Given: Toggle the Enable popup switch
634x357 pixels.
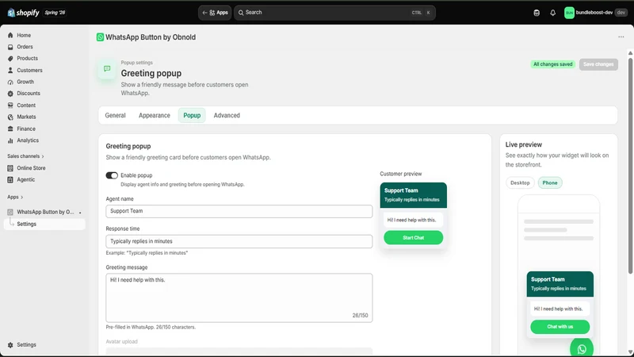Looking at the screenshot, I should click(x=112, y=175).
